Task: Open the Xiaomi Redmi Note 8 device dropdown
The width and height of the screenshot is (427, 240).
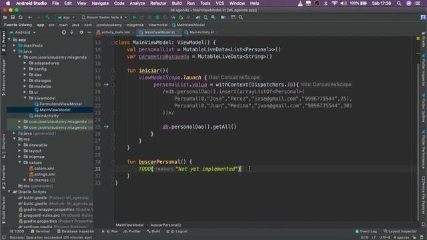Action: pos(104,17)
